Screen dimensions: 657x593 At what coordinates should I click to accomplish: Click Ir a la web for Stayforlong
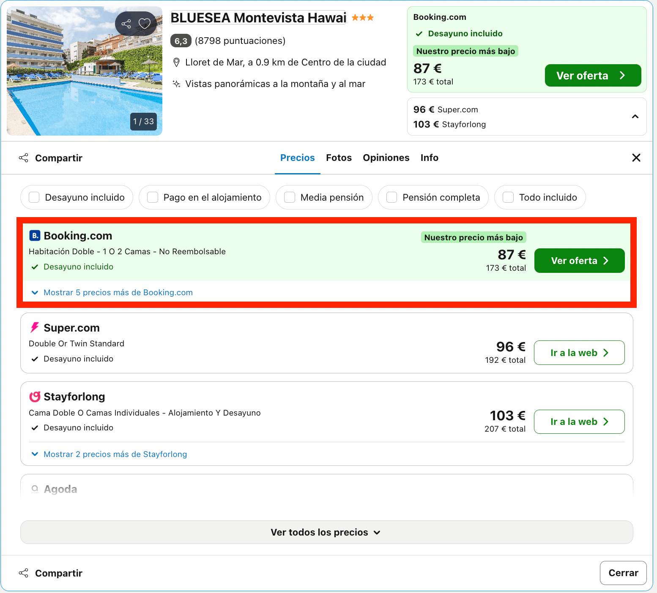pos(579,422)
